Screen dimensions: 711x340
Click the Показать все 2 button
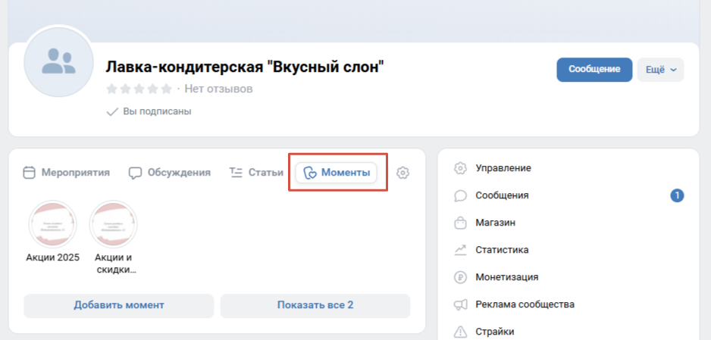[x=315, y=305]
